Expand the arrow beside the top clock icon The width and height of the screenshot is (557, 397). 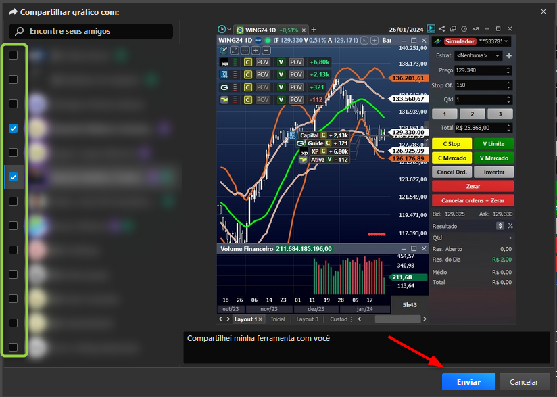229,29
